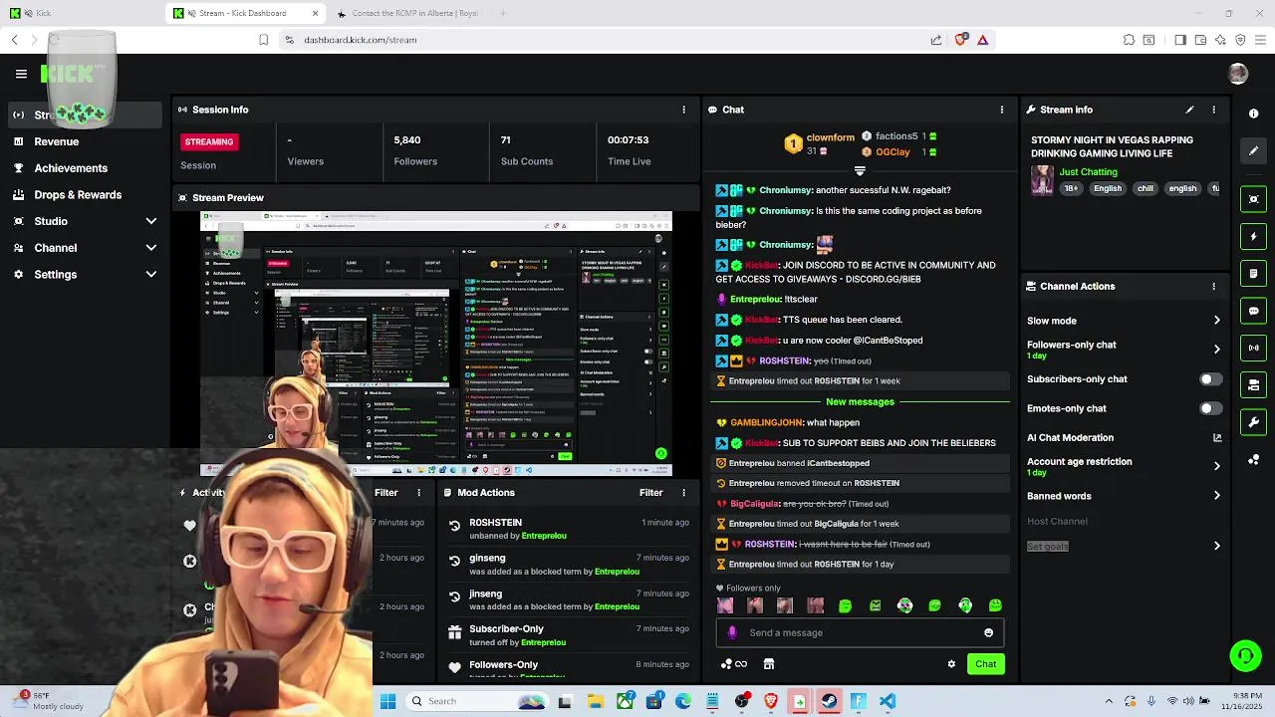This screenshot has height=717, width=1275.
Task: Toggle the lightning bolt widget icon
Action: (x=1254, y=237)
